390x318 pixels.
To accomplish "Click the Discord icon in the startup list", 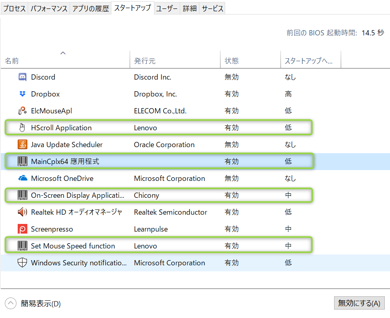I will click(x=23, y=77).
